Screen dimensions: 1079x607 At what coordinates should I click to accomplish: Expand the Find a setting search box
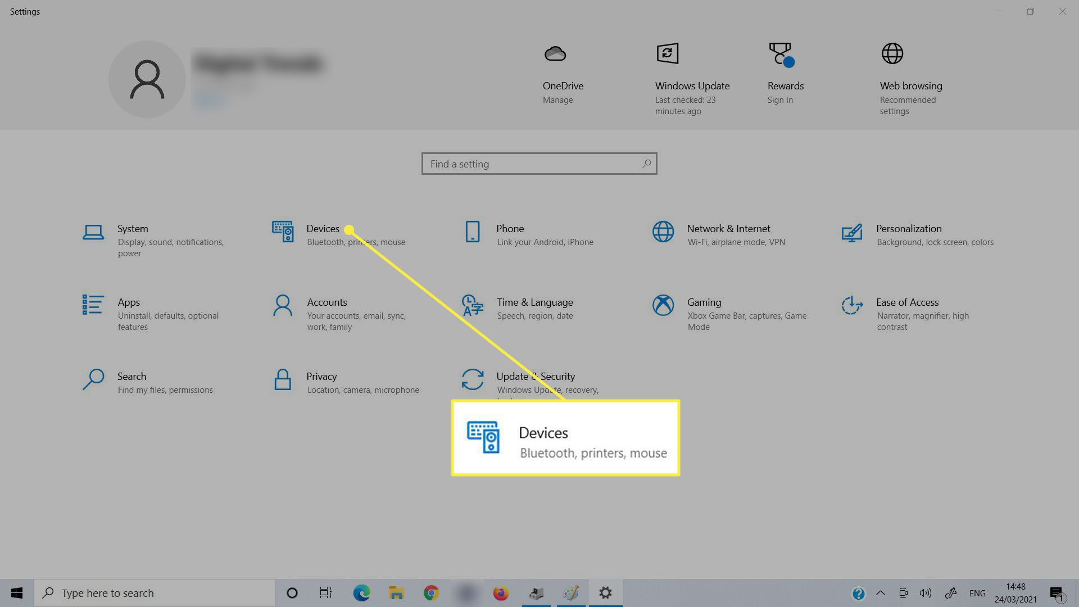[539, 164]
